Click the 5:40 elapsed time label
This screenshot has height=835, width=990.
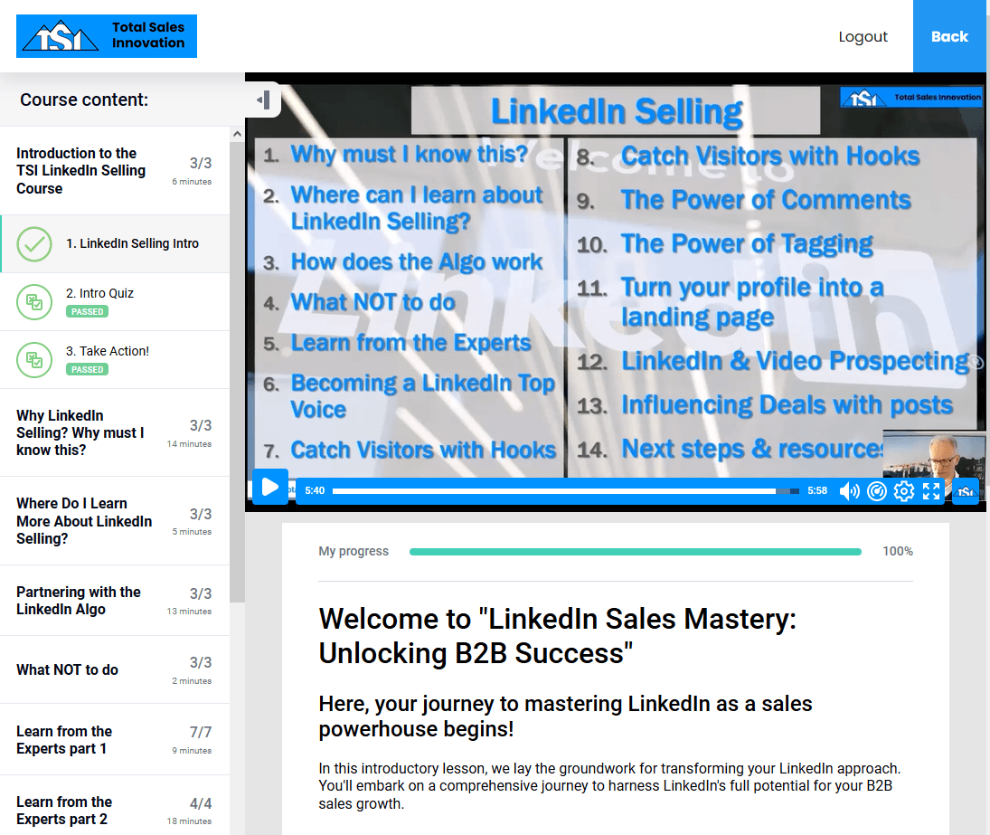pos(315,490)
